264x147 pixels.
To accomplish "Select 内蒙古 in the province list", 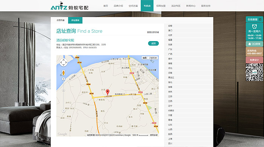I will point(171,110).
